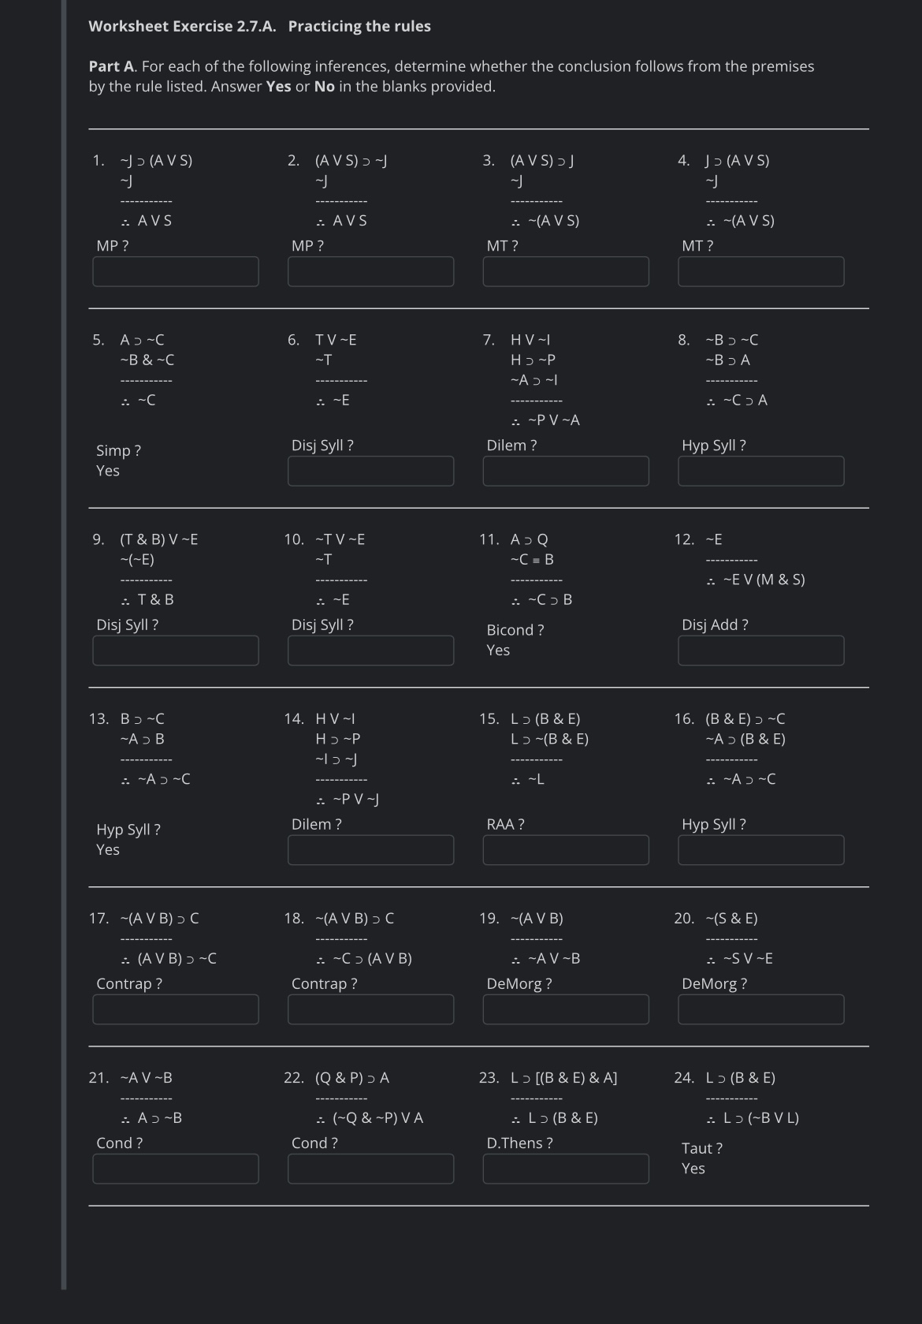Click the answer blank for problem 3 (MT)
922x1324 pixels.
click(565, 271)
